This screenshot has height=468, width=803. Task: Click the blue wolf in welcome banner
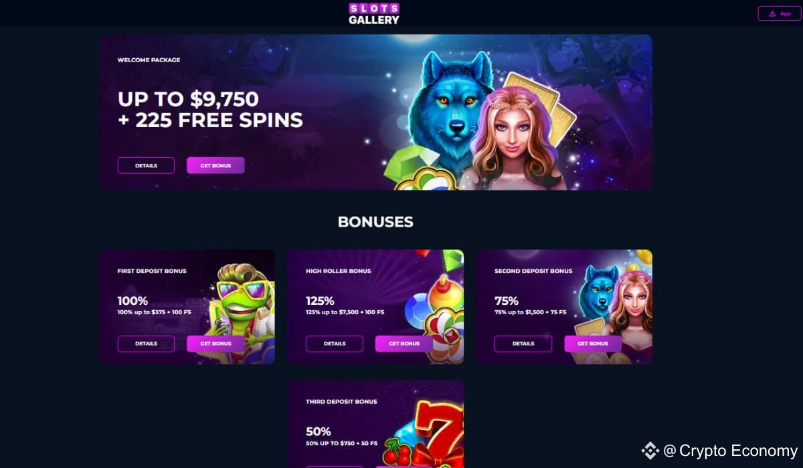tap(446, 107)
